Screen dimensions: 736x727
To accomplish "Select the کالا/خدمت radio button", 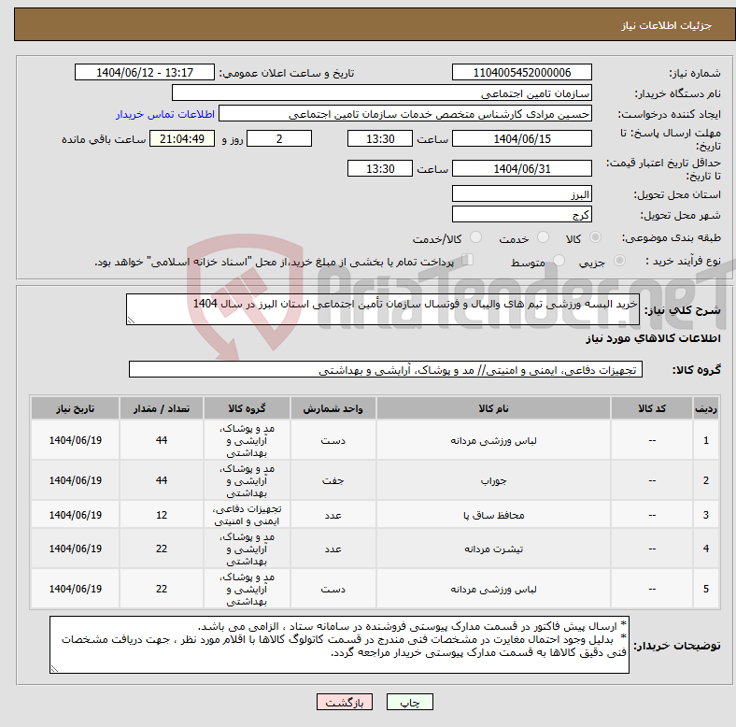I will click(476, 237).
